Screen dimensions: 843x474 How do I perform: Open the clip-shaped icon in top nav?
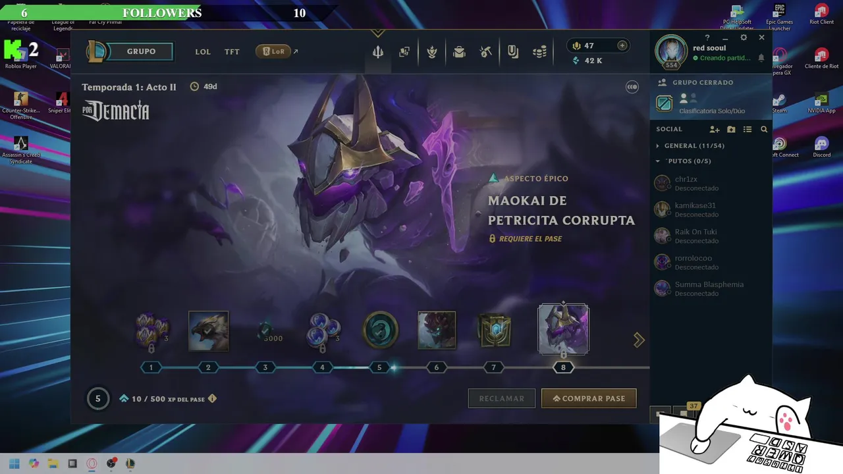coord(513,52)
